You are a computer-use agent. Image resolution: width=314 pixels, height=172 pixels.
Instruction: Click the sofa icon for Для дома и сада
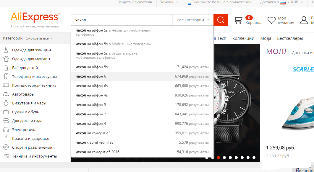tap(6, 121)
